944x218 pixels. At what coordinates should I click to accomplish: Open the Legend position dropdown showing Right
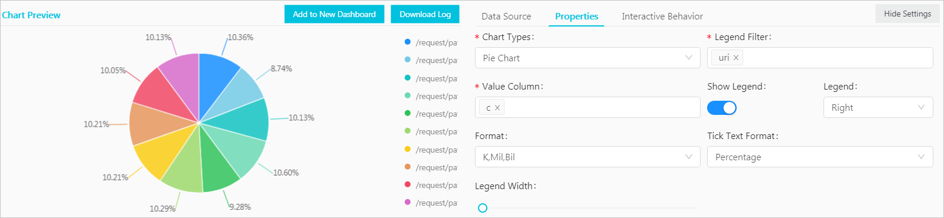click(878, 107)
